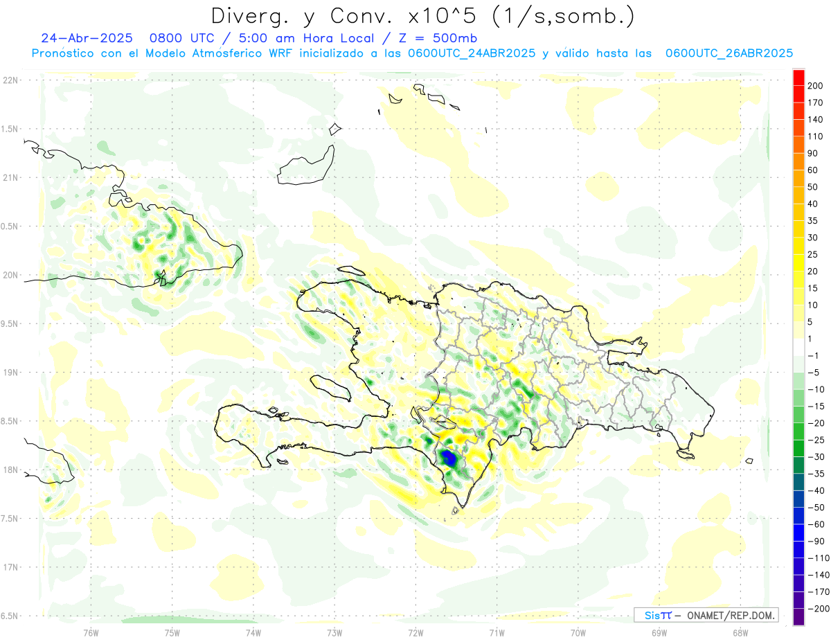Click the longitude label "72W"
The image size is (831, 642).
415,632
